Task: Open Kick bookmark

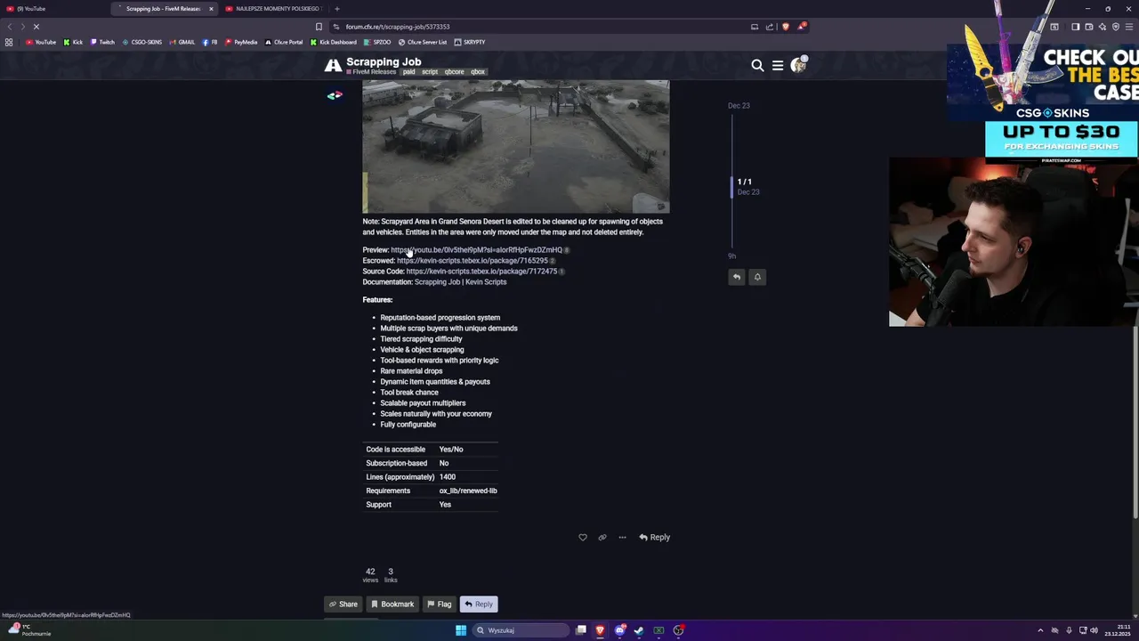Action: pyautogui.click(x=73, y=42)
